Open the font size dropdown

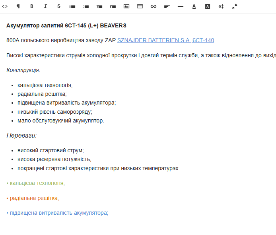[x=221, y=6]
